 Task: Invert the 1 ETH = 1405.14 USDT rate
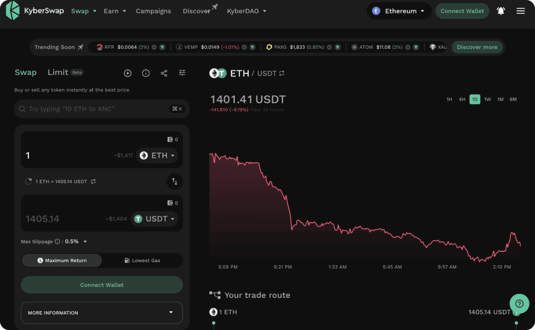pyautogui.click(x=93, y=182)
